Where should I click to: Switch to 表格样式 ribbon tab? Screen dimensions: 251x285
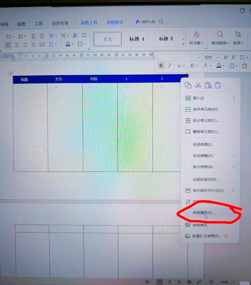click(115, 23)
